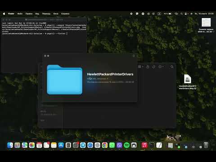
Task: Open the Окно menu
Action: click(x=56, y=13)
